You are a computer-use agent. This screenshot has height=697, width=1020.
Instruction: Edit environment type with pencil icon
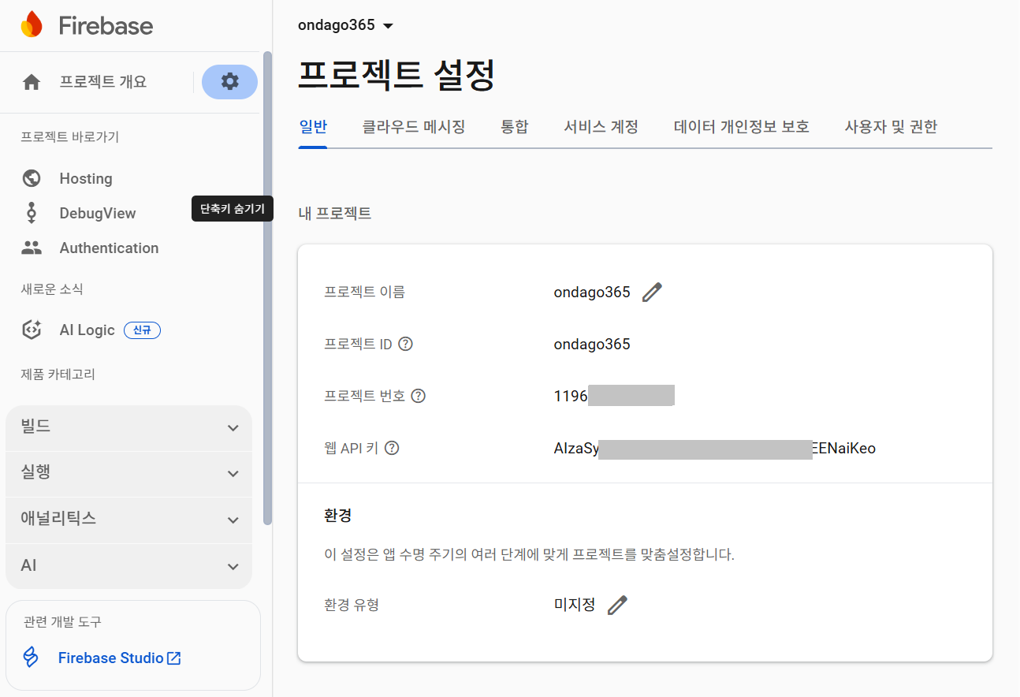(617, 606)
